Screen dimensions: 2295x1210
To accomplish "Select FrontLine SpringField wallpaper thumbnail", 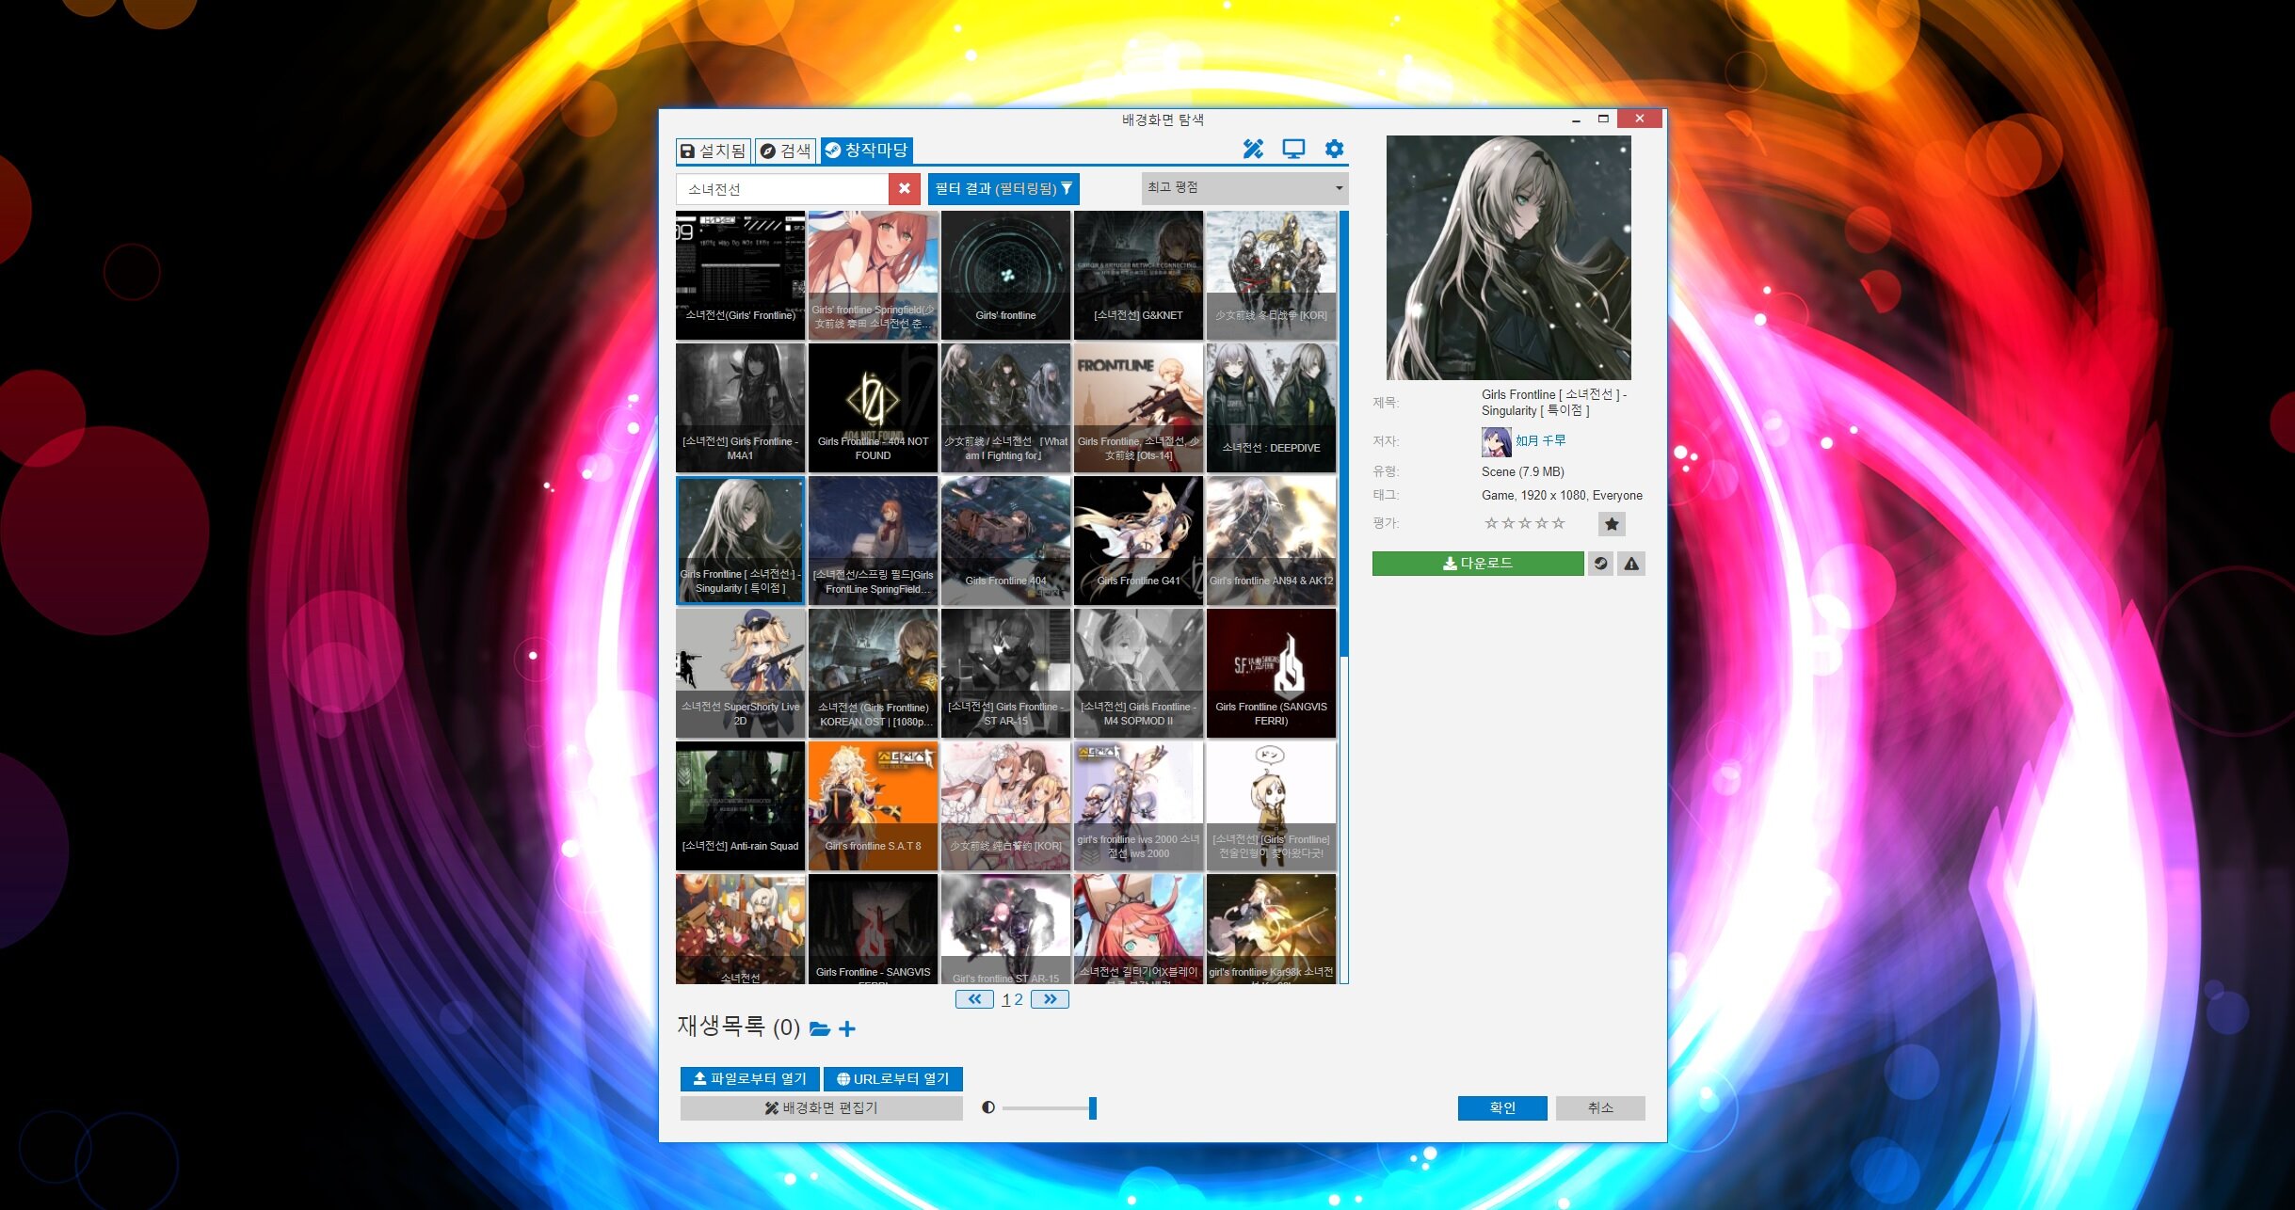I will pos(873,540).
